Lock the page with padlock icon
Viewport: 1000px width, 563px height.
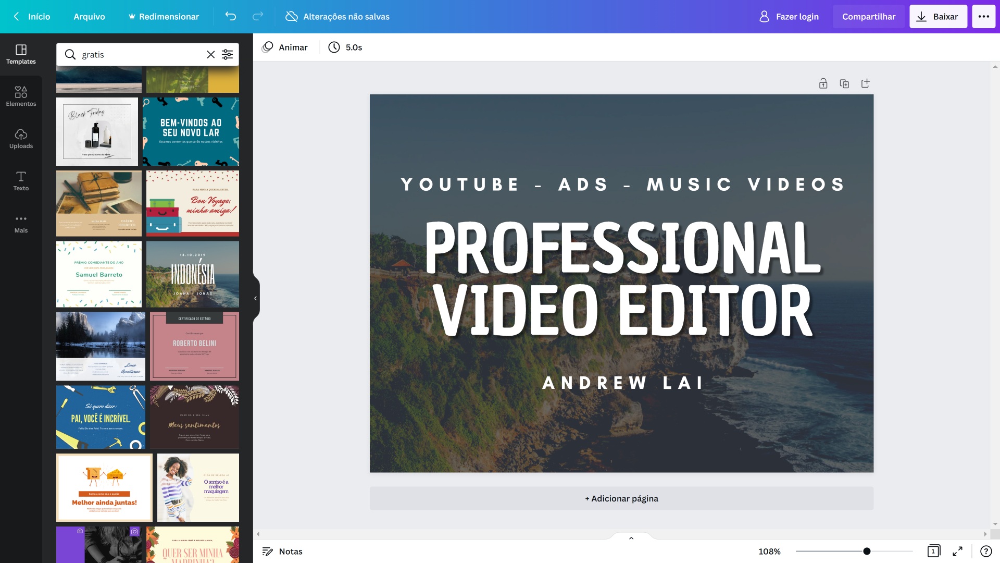coord(823,83)
